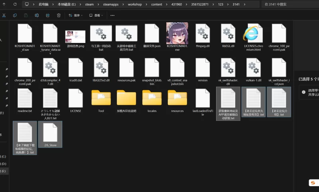Viewport: 319px width, 192px height.
Task: Select drive (D:) in navigation pane
Action: (3, 164)
